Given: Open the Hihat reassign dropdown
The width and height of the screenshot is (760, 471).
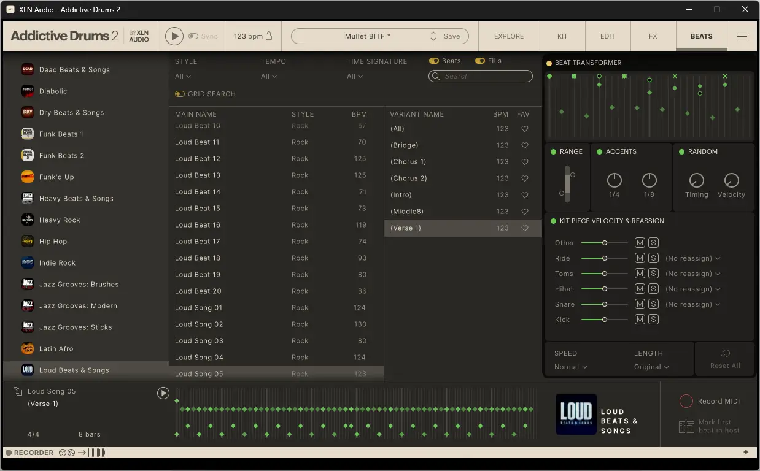Looking at the screenshot, I should click(693, 289).
